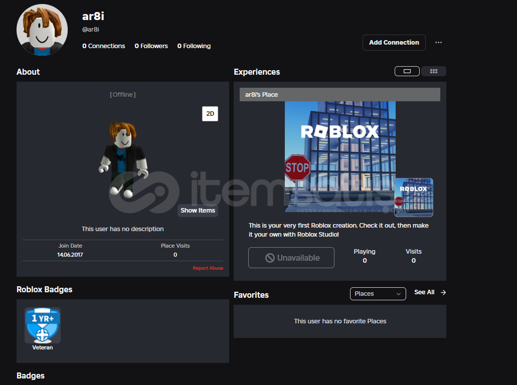Image resolution: width=517 pixels, height=385 pixels.
Task: Open the Veteran 1 YR+ badge icon
Action: [43, 325]
